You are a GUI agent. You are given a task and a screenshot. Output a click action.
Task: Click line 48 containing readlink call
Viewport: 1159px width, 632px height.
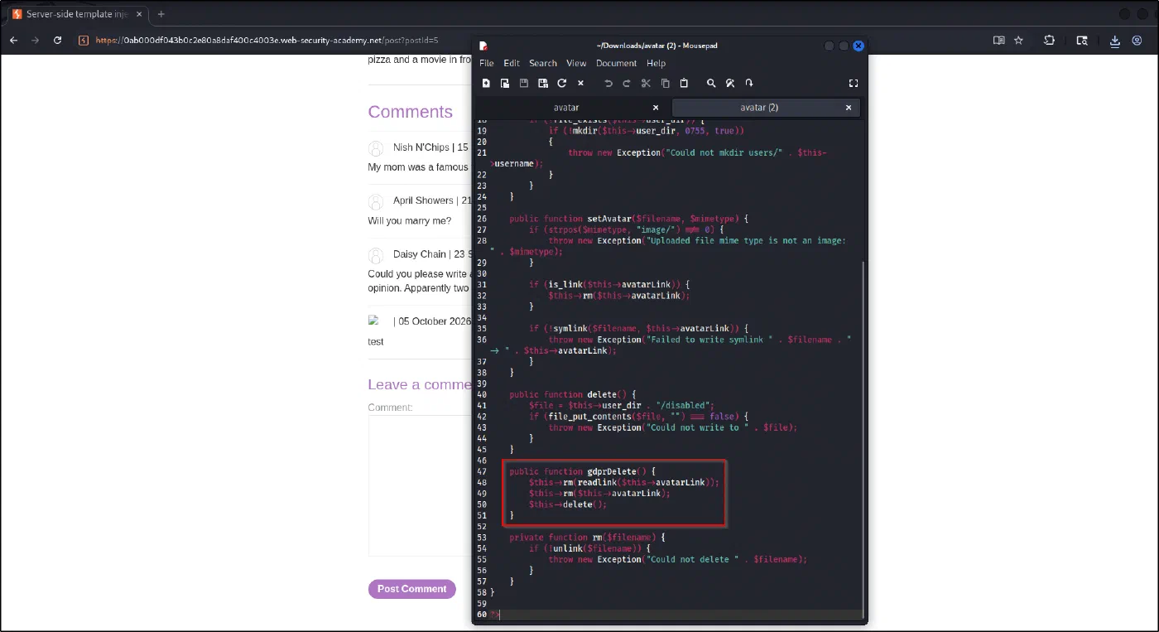pyautogui.click(x=624, y=482)
